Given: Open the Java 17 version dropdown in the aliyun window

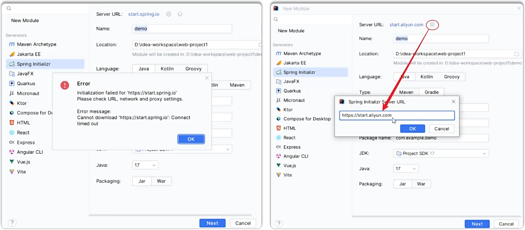Looking at the screenshot, I should click(x=406, y=169).
